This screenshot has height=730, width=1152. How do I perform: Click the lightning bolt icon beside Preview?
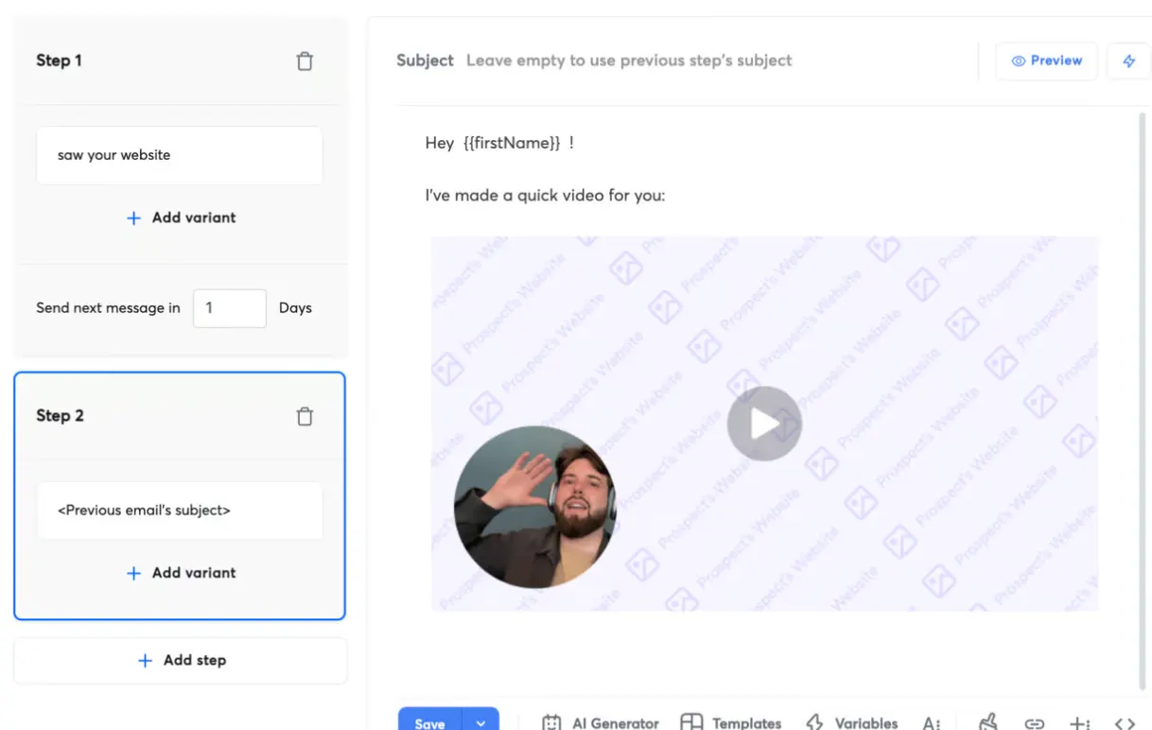click(x=1128, y=61)
